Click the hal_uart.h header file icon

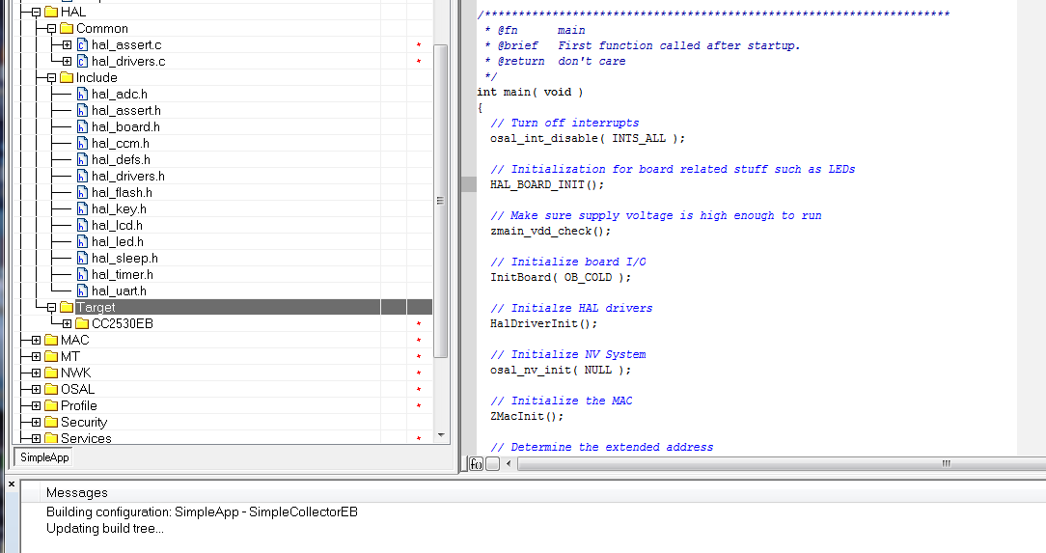click(x=82, y=290)
